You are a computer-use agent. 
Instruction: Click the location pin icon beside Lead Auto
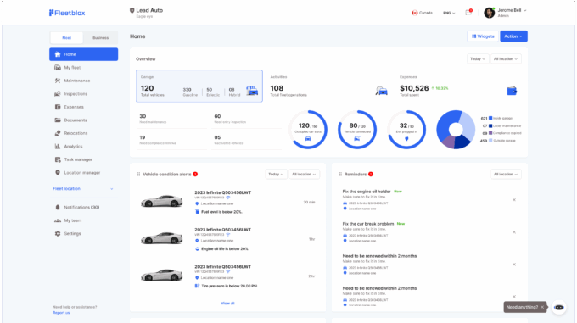(x=132, y=11)
